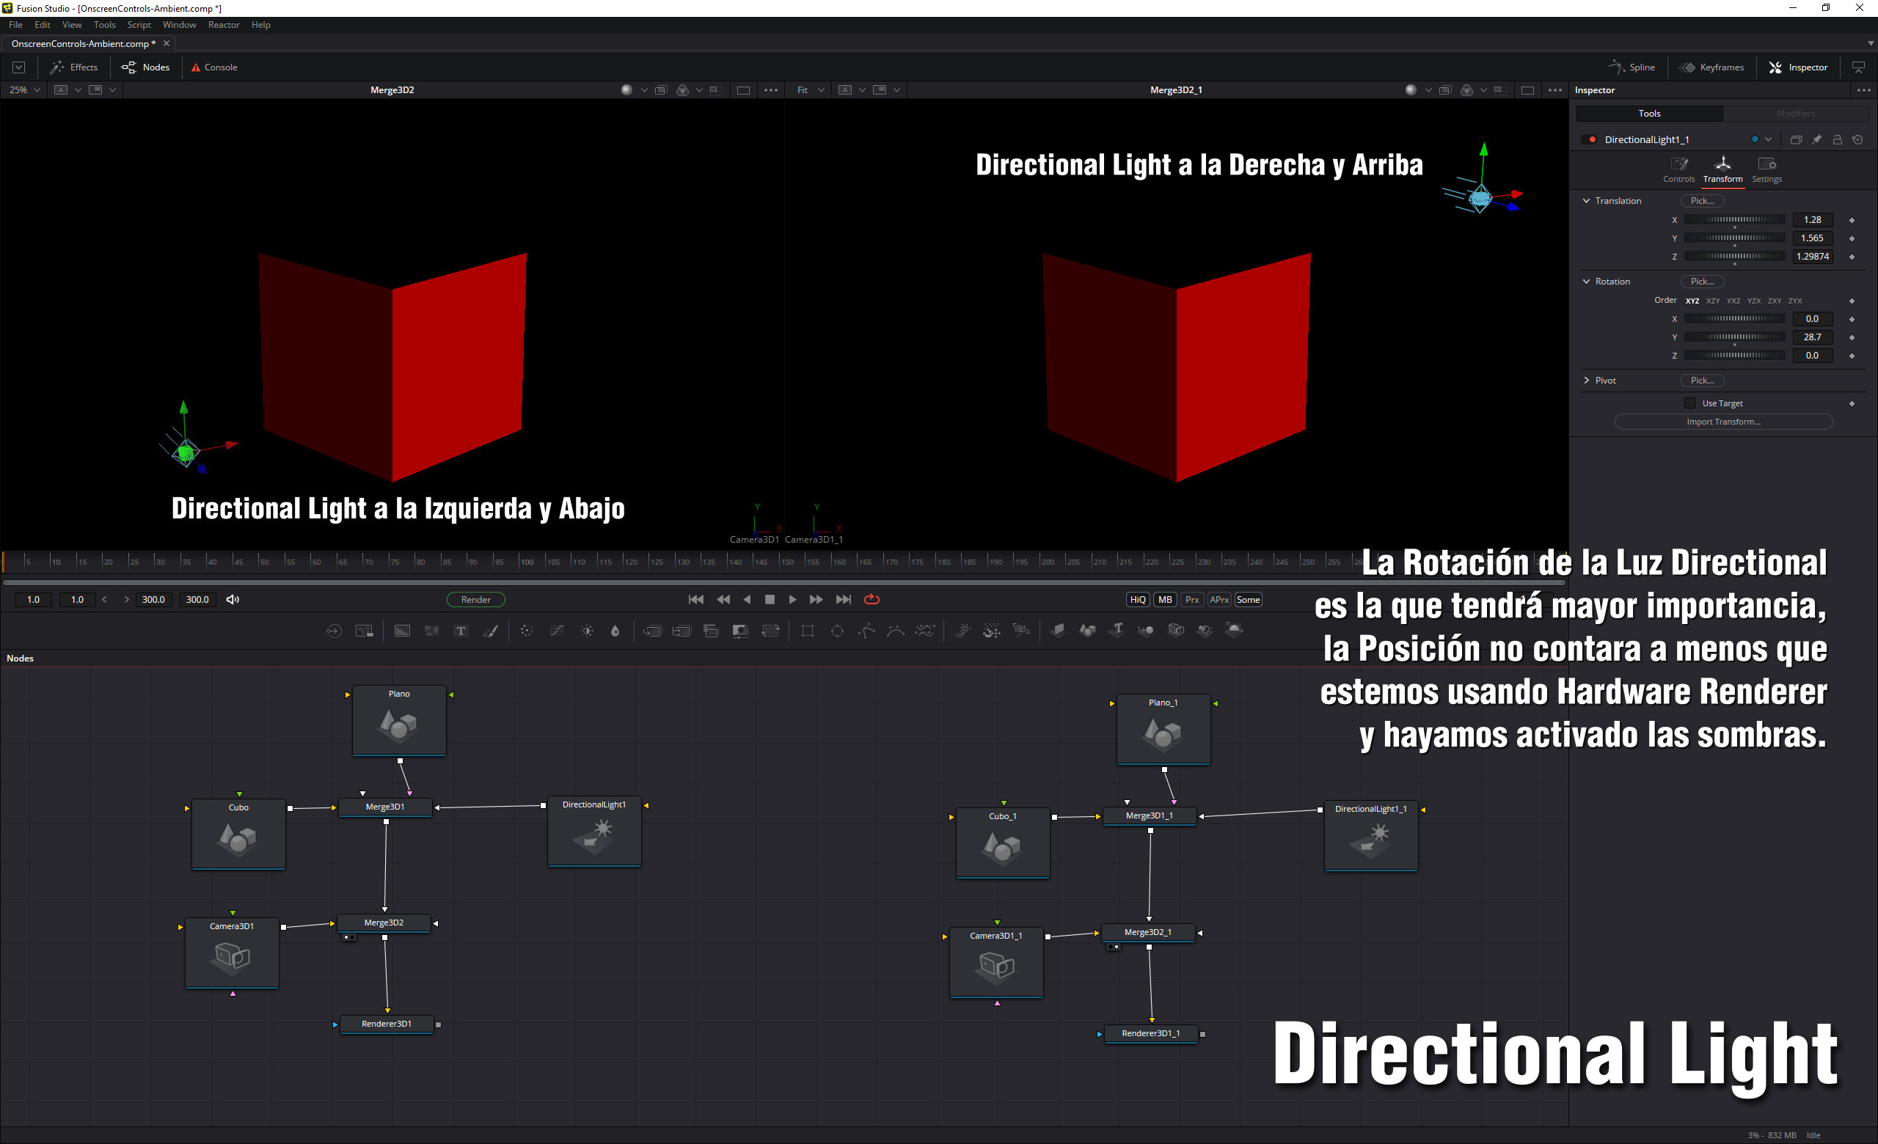The width and height of the screenshot is (1878, 1144).
Task: Add an Ellipse mask tool
Action: click(837, 631)
